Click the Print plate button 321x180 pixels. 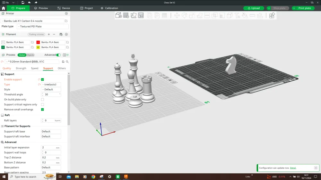305,8
